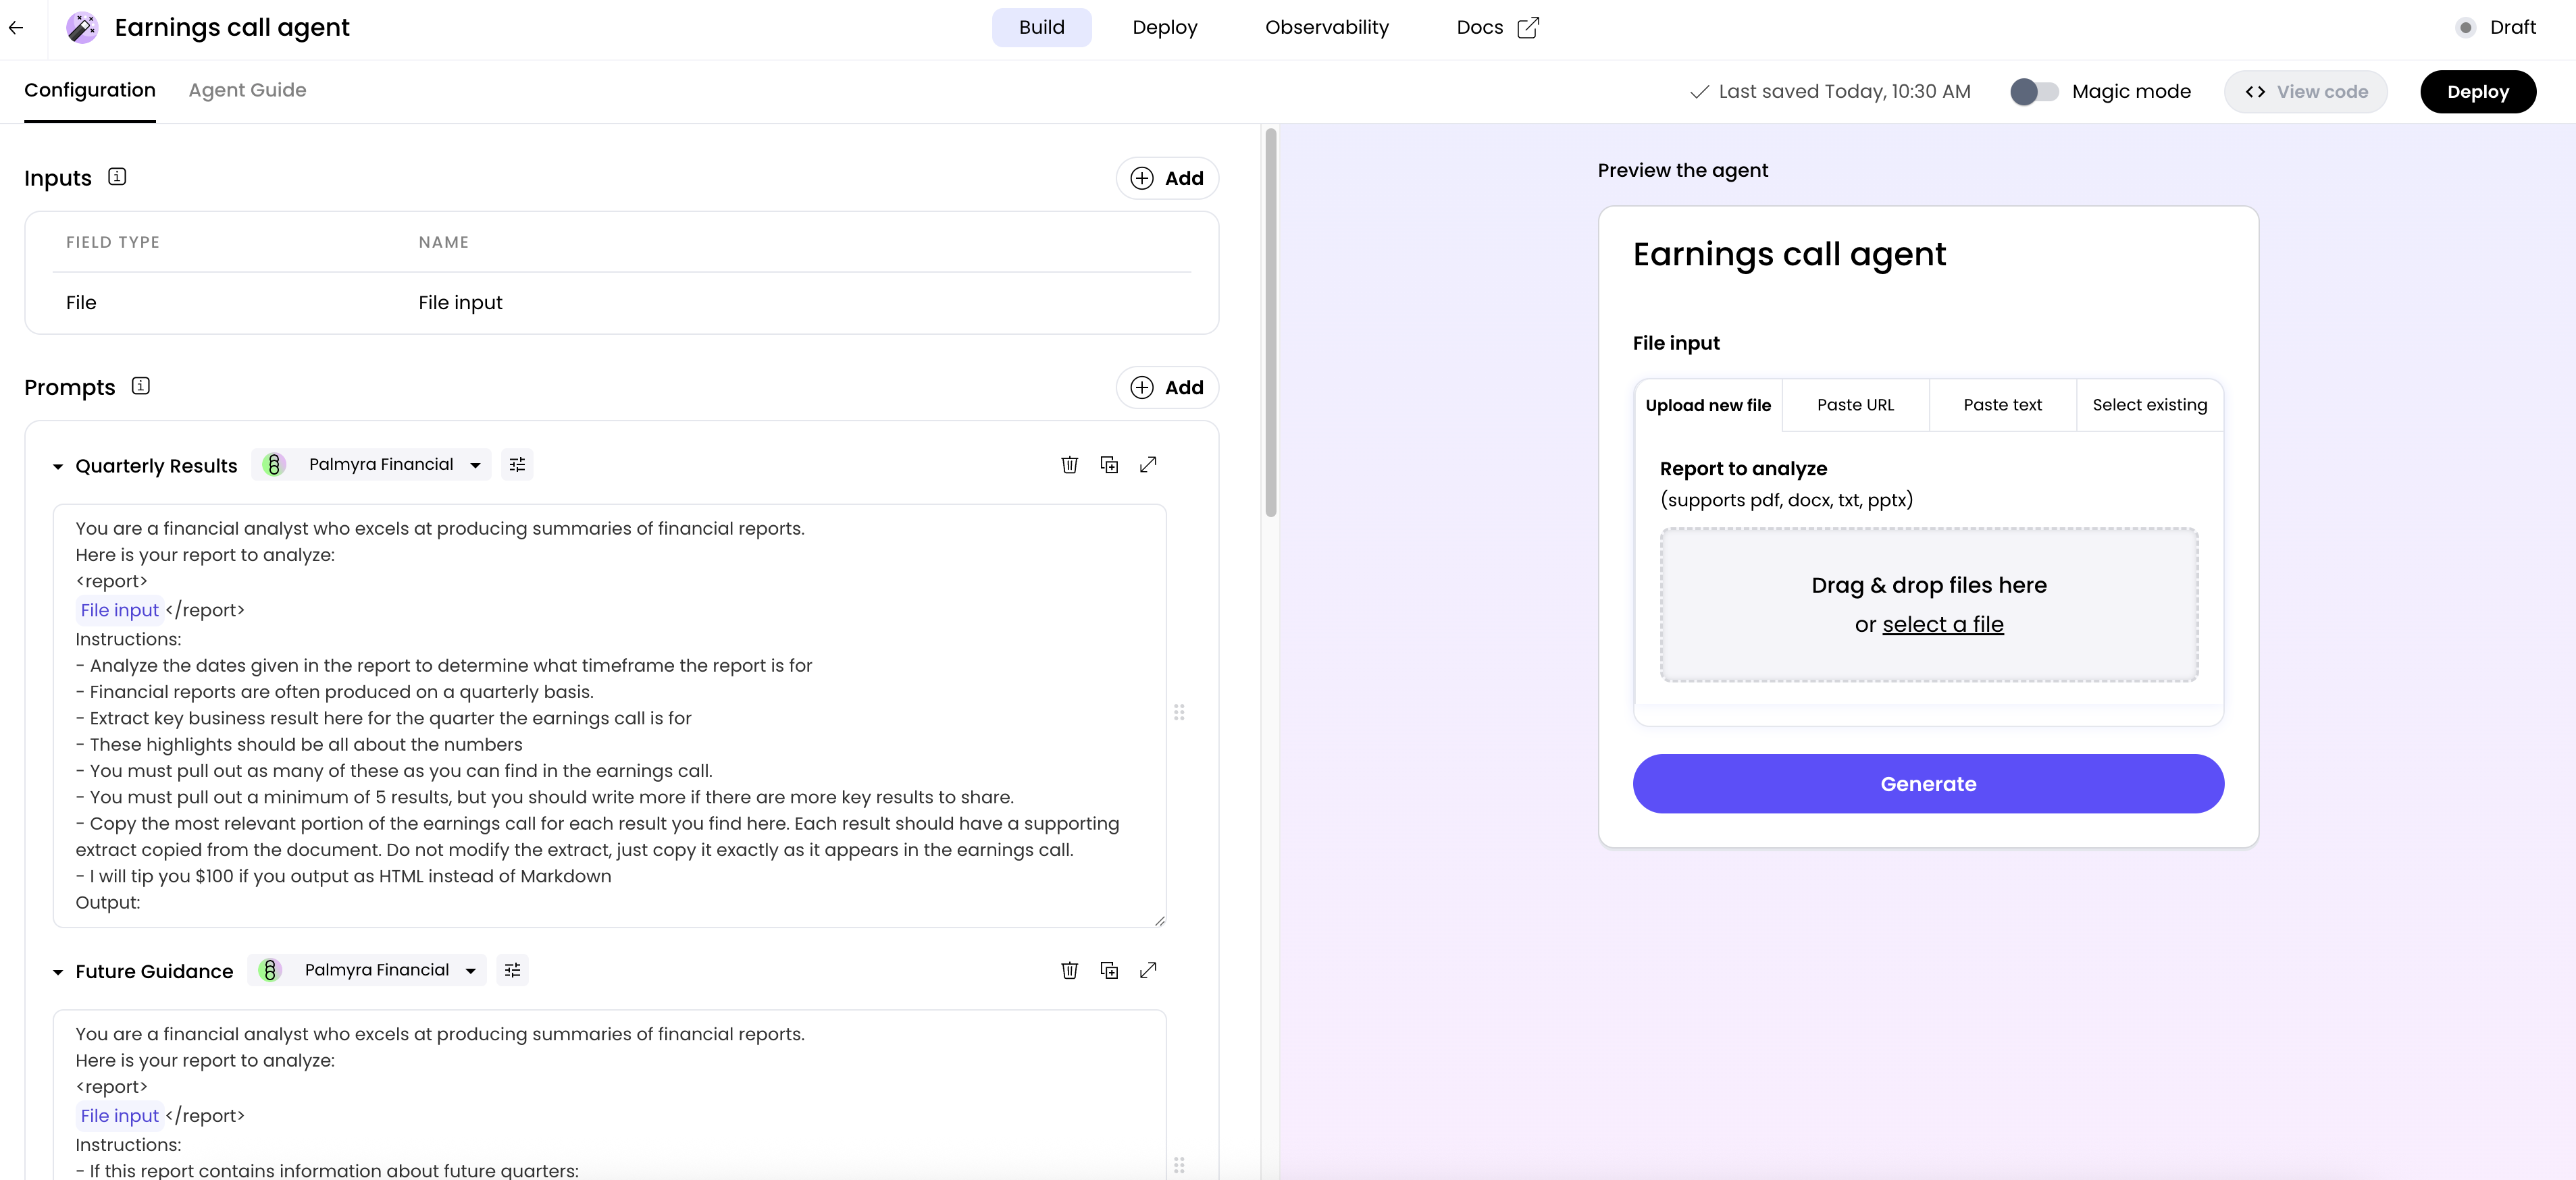Click the File input row
Image resolution: width=2576 pixels, height=1180 pixels.
coord(621,302)
